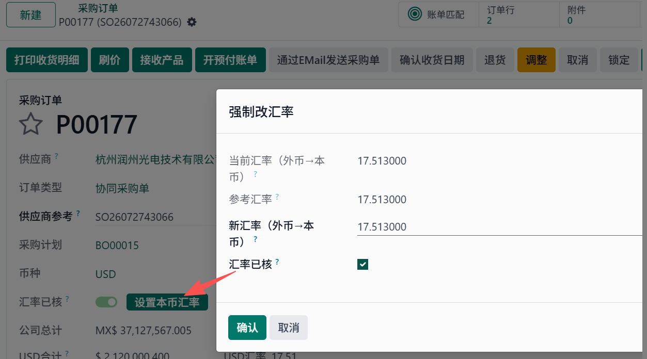Click 通过EMail发送采购单 button
This screenshot has width=647, height=359.
(328, 60)
